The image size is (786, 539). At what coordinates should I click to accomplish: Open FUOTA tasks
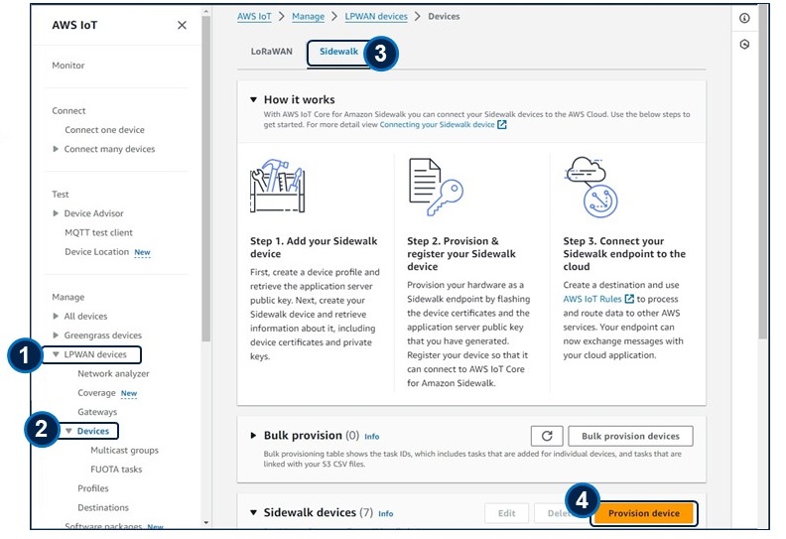coord(116,470)
